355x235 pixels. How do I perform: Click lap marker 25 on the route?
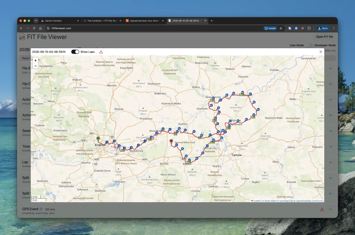(258, 109)
